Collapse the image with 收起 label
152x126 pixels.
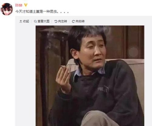point(26,21)
